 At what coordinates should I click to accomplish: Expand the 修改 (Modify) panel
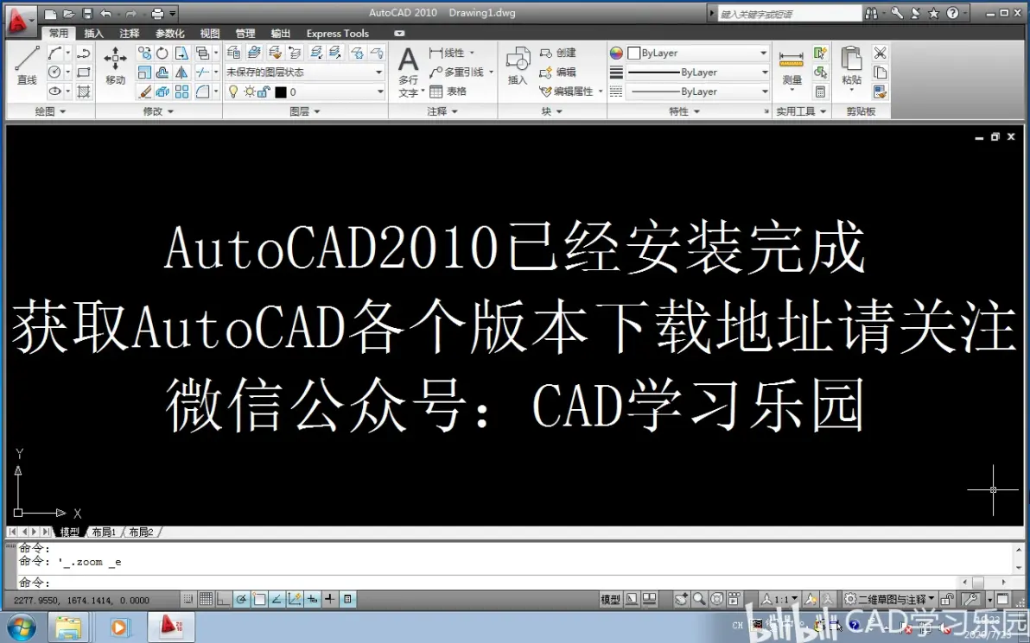158,111
